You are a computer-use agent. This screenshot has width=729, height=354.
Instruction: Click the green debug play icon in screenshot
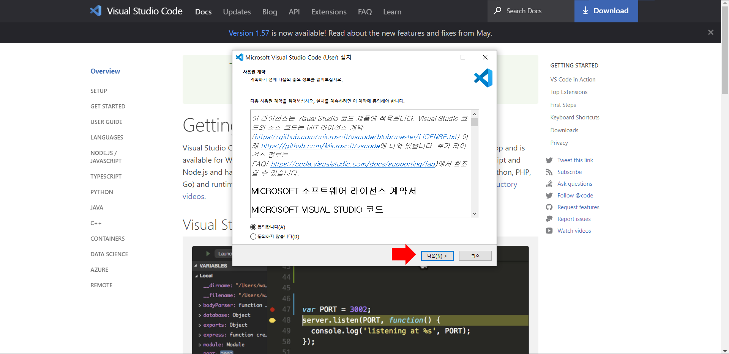pos(208,254)
